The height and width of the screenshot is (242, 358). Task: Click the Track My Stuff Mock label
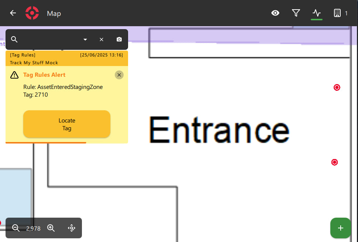[34, 63]
